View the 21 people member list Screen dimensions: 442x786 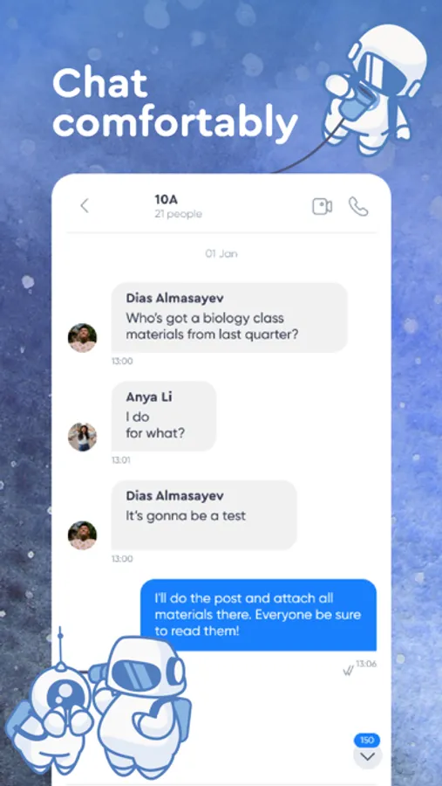tap(178, 214)
